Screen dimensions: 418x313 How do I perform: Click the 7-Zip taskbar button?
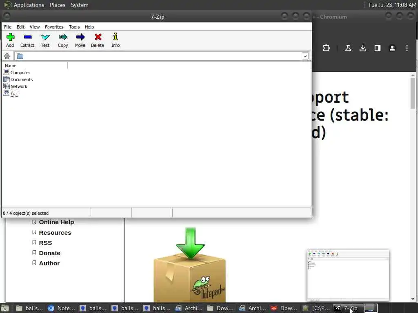pos(348,308)
